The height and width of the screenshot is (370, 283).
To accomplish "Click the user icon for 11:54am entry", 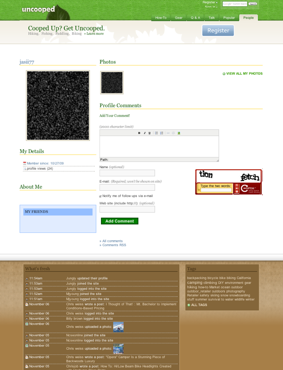I will coord(27,279).
